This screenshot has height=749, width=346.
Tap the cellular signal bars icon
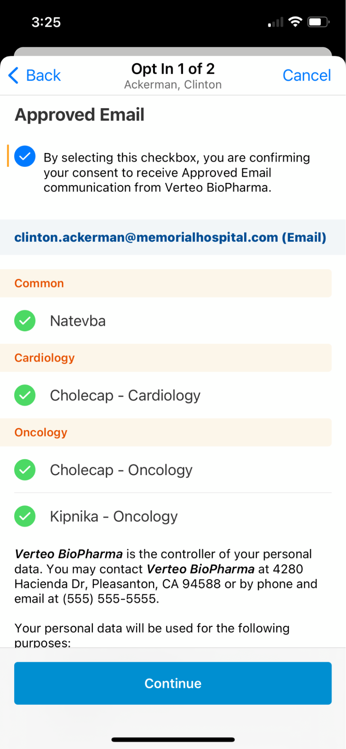[x=276, y=23]
